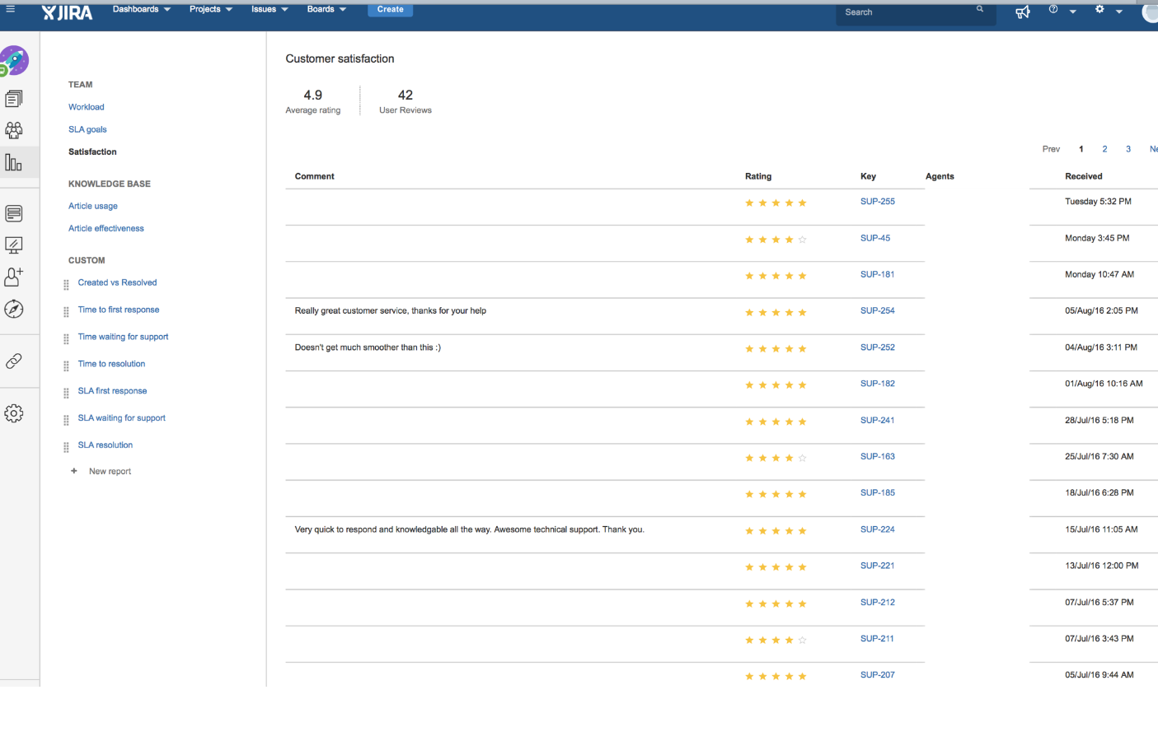Click the compass icon in sidebar
Screen dimensions: 1158x741
pyautogui.click(x=14, y=309)
